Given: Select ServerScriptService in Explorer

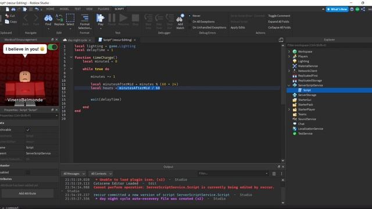Looking at the screenshot, I should [310, 85].
